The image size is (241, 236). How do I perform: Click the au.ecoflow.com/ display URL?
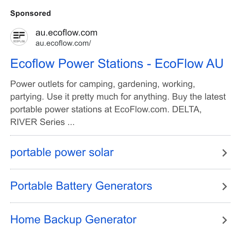(x=63, y=43)
